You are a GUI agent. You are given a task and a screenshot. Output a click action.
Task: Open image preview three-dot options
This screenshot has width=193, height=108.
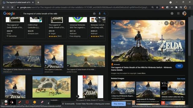[172, 23]
